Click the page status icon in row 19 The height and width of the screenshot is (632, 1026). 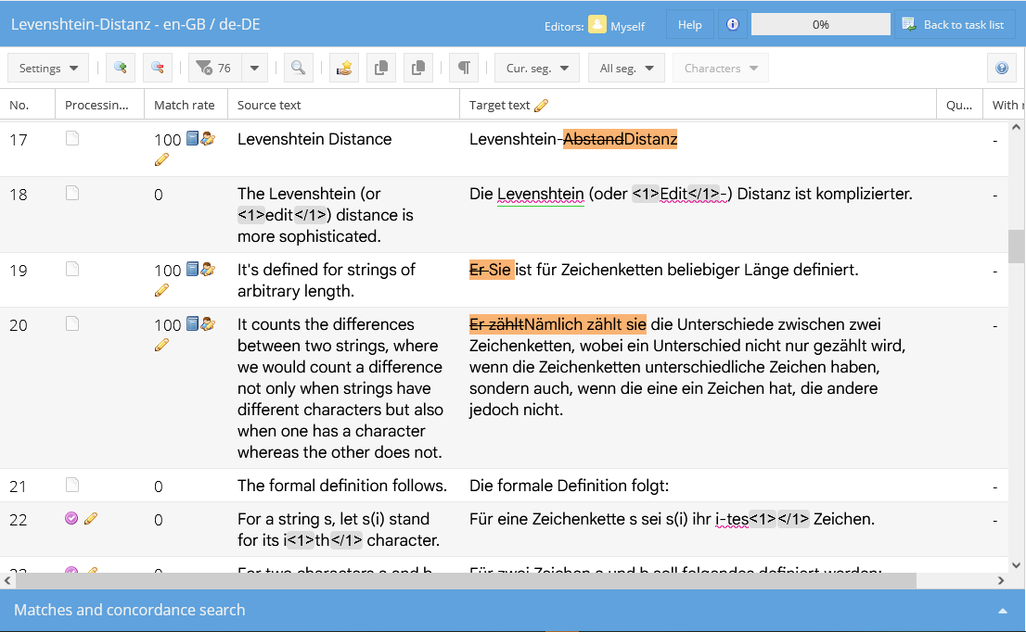(72, 269)
